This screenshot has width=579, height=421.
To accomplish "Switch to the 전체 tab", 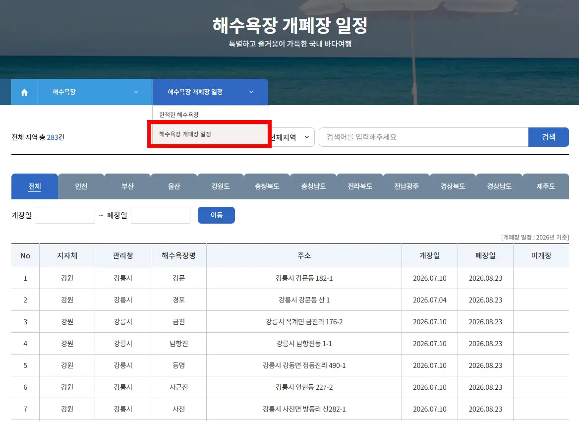I will (x=35, y=186).
